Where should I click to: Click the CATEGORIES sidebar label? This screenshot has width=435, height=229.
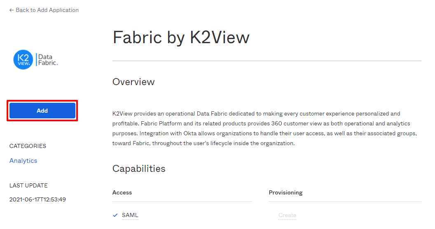pyautogui.click(x=28, y=146)
